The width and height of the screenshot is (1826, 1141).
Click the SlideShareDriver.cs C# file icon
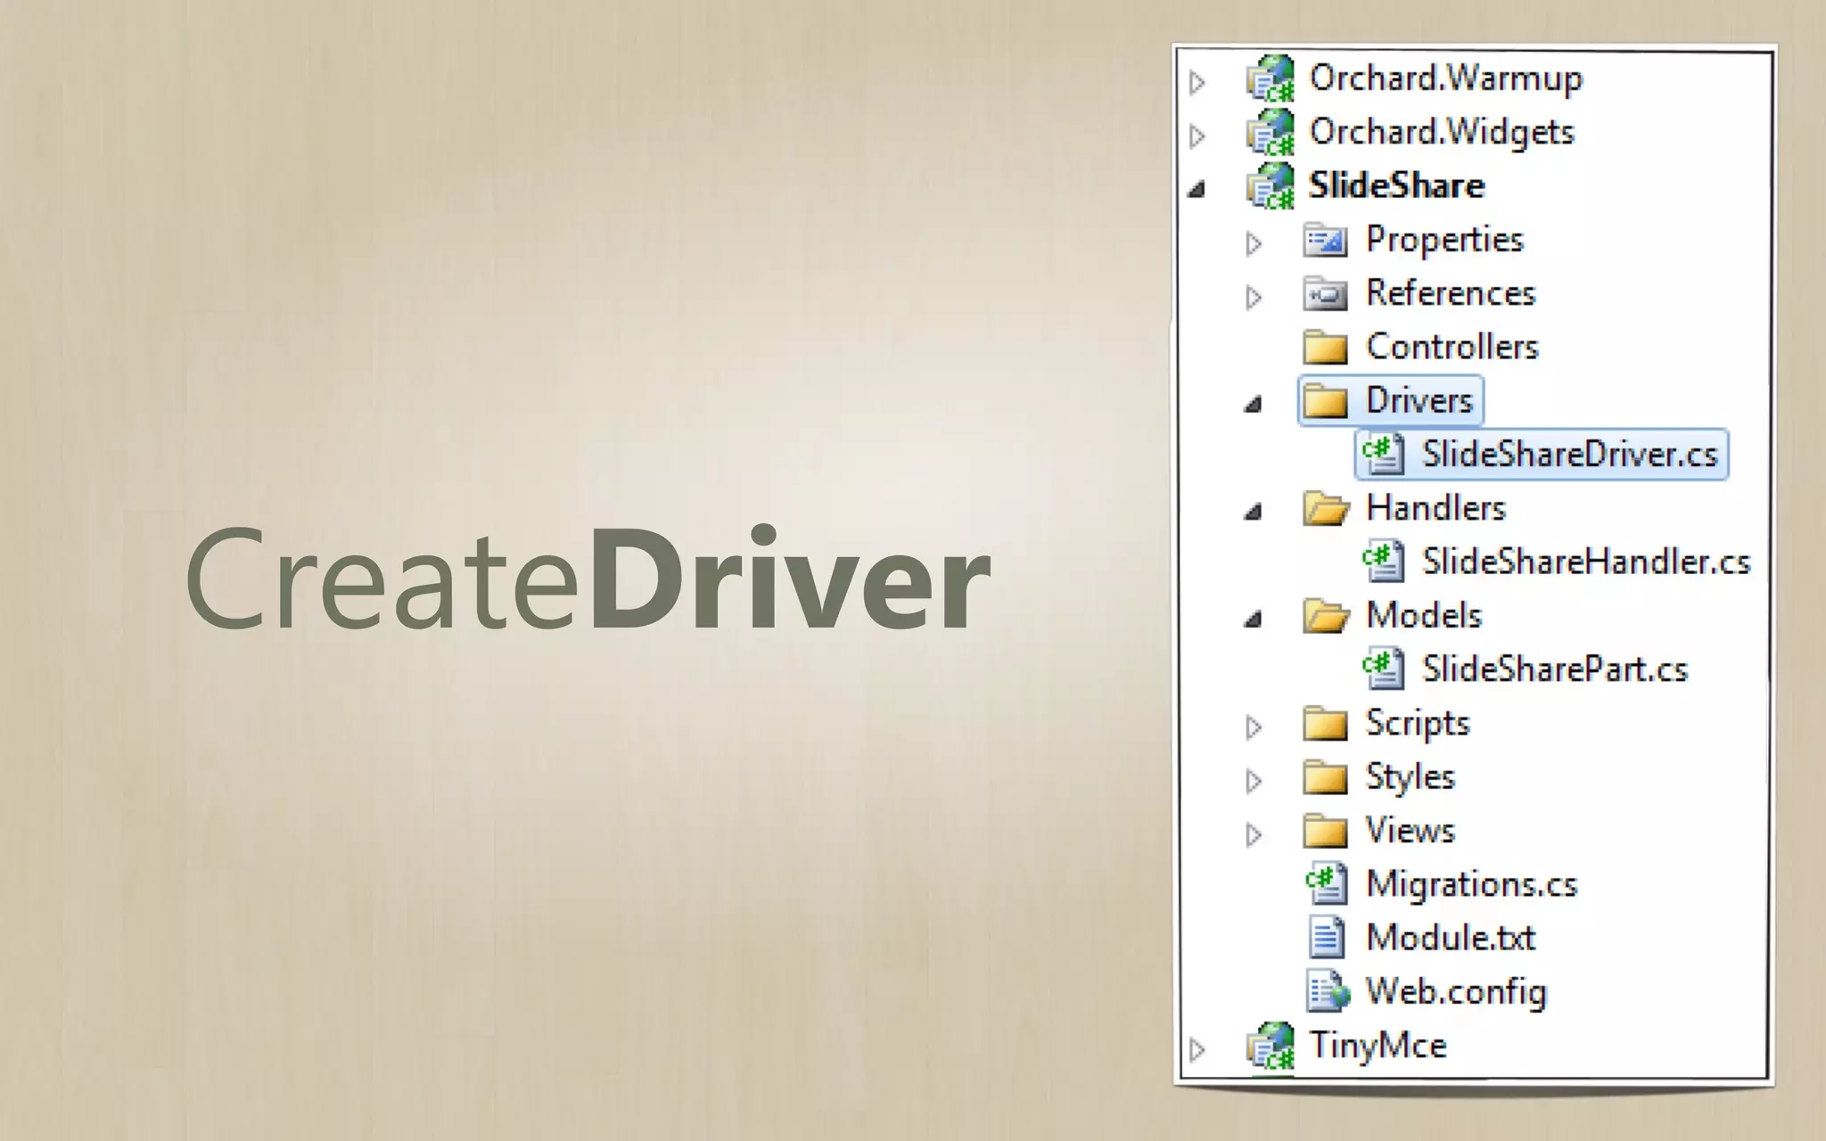point(1383,455)
